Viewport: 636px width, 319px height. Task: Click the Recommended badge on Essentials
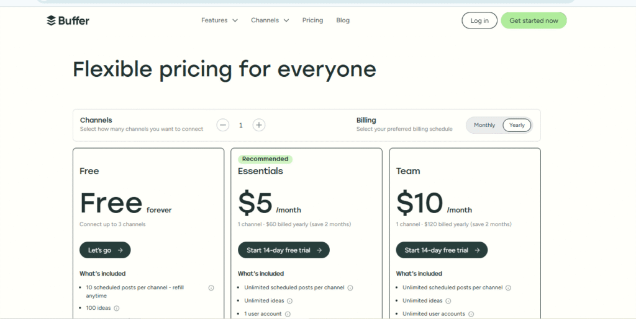pyautogui.click(x=265, y=159)
